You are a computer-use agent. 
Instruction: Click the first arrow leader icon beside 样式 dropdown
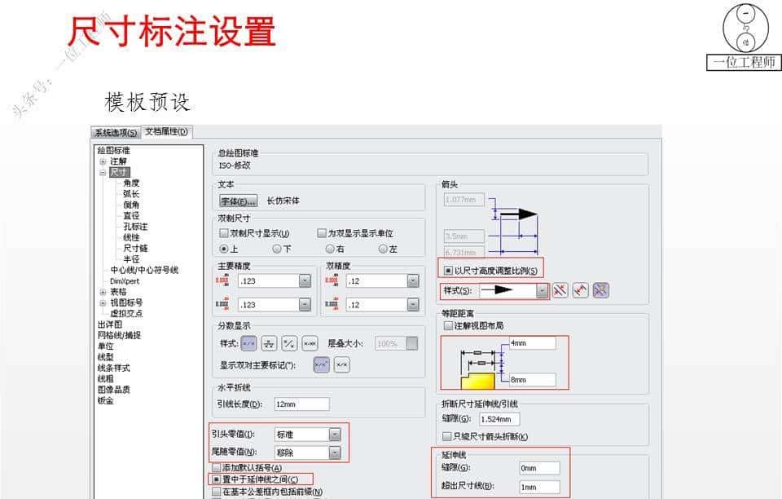561,289
